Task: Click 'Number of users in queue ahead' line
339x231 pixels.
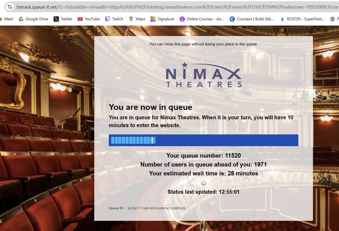Action: pyautogui.click(x=203, y=164)
